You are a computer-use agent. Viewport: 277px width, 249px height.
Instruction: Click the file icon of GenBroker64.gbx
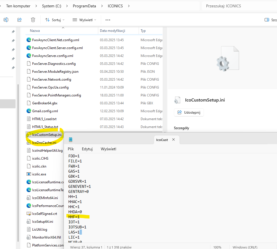29,103
